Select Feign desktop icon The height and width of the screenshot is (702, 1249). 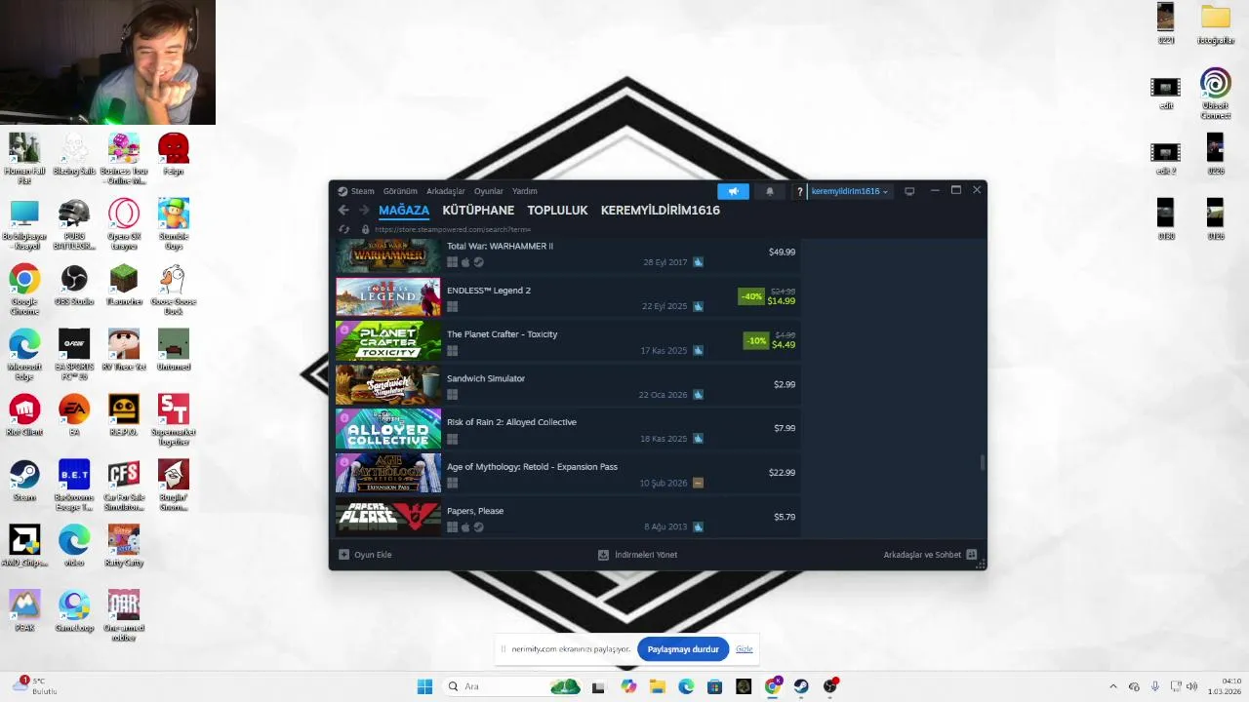[174, 154]
